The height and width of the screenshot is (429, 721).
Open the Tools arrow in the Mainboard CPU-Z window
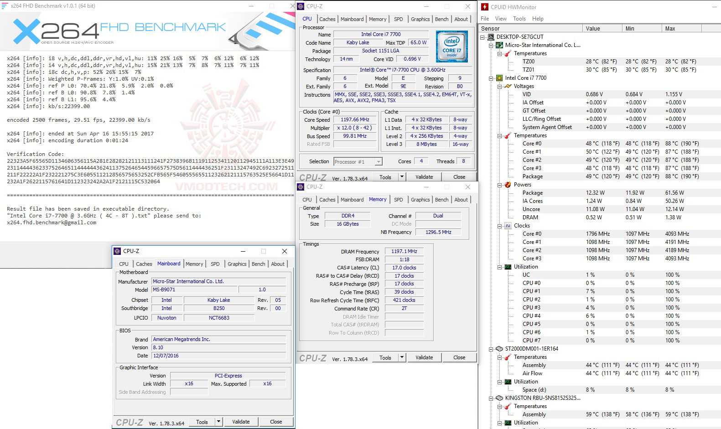point(219,422)
